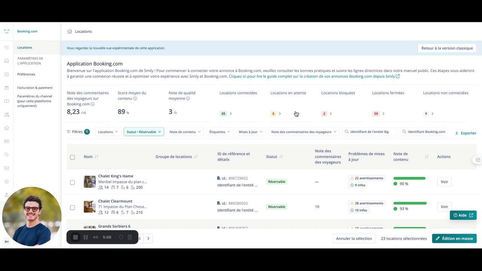The width and height of the screenshot is (482, 271).
Task: Open Chalet King's Hame thumbnail
Action: coord(90,182)
